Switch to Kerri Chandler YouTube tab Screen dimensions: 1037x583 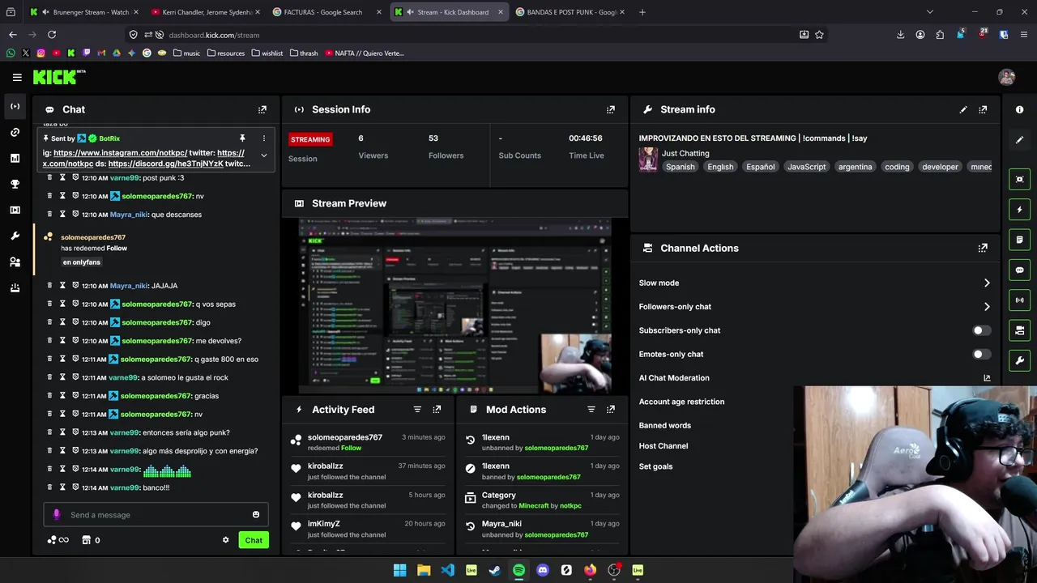207,12
